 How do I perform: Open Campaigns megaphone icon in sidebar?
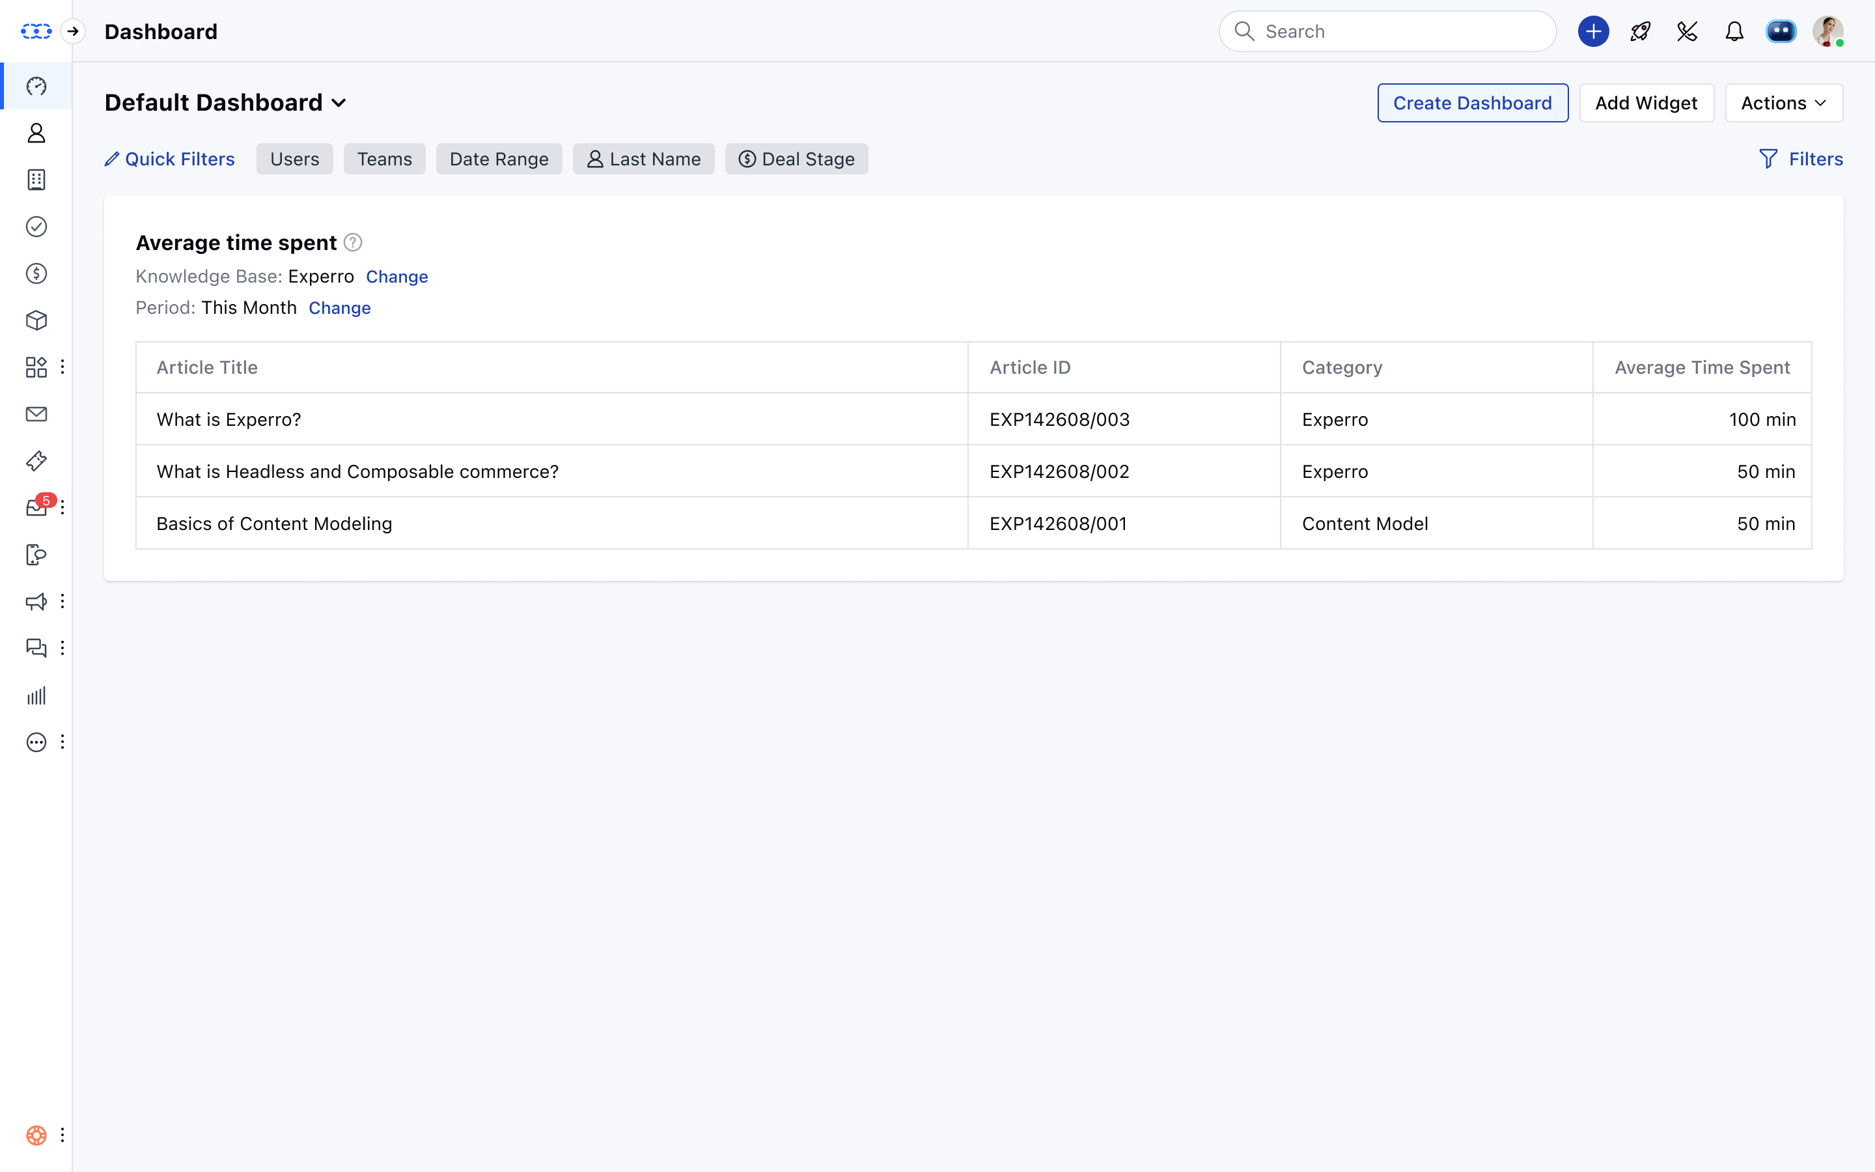click(36, 602)
